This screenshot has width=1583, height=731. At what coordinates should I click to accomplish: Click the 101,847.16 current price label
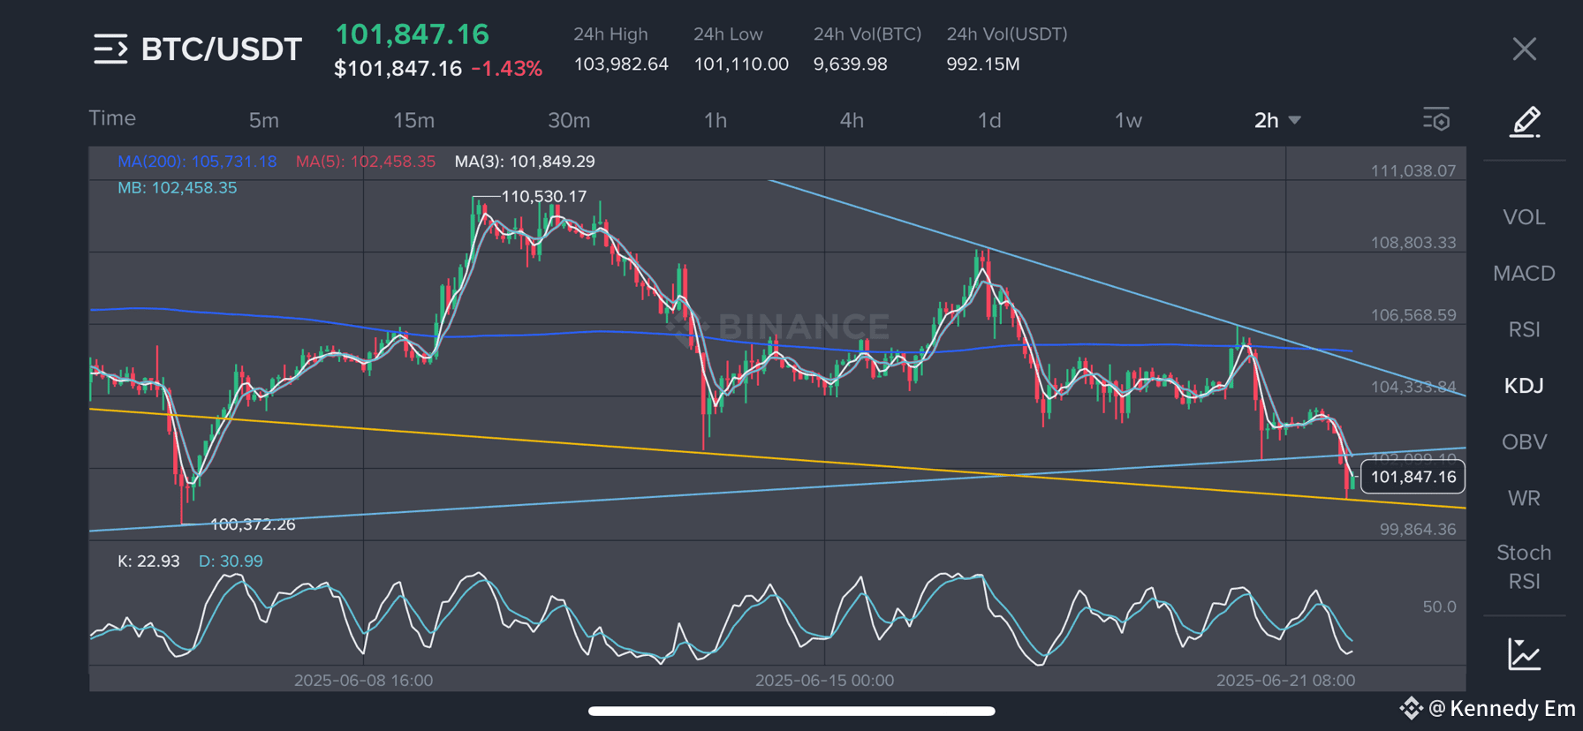tap(1413, 477)
